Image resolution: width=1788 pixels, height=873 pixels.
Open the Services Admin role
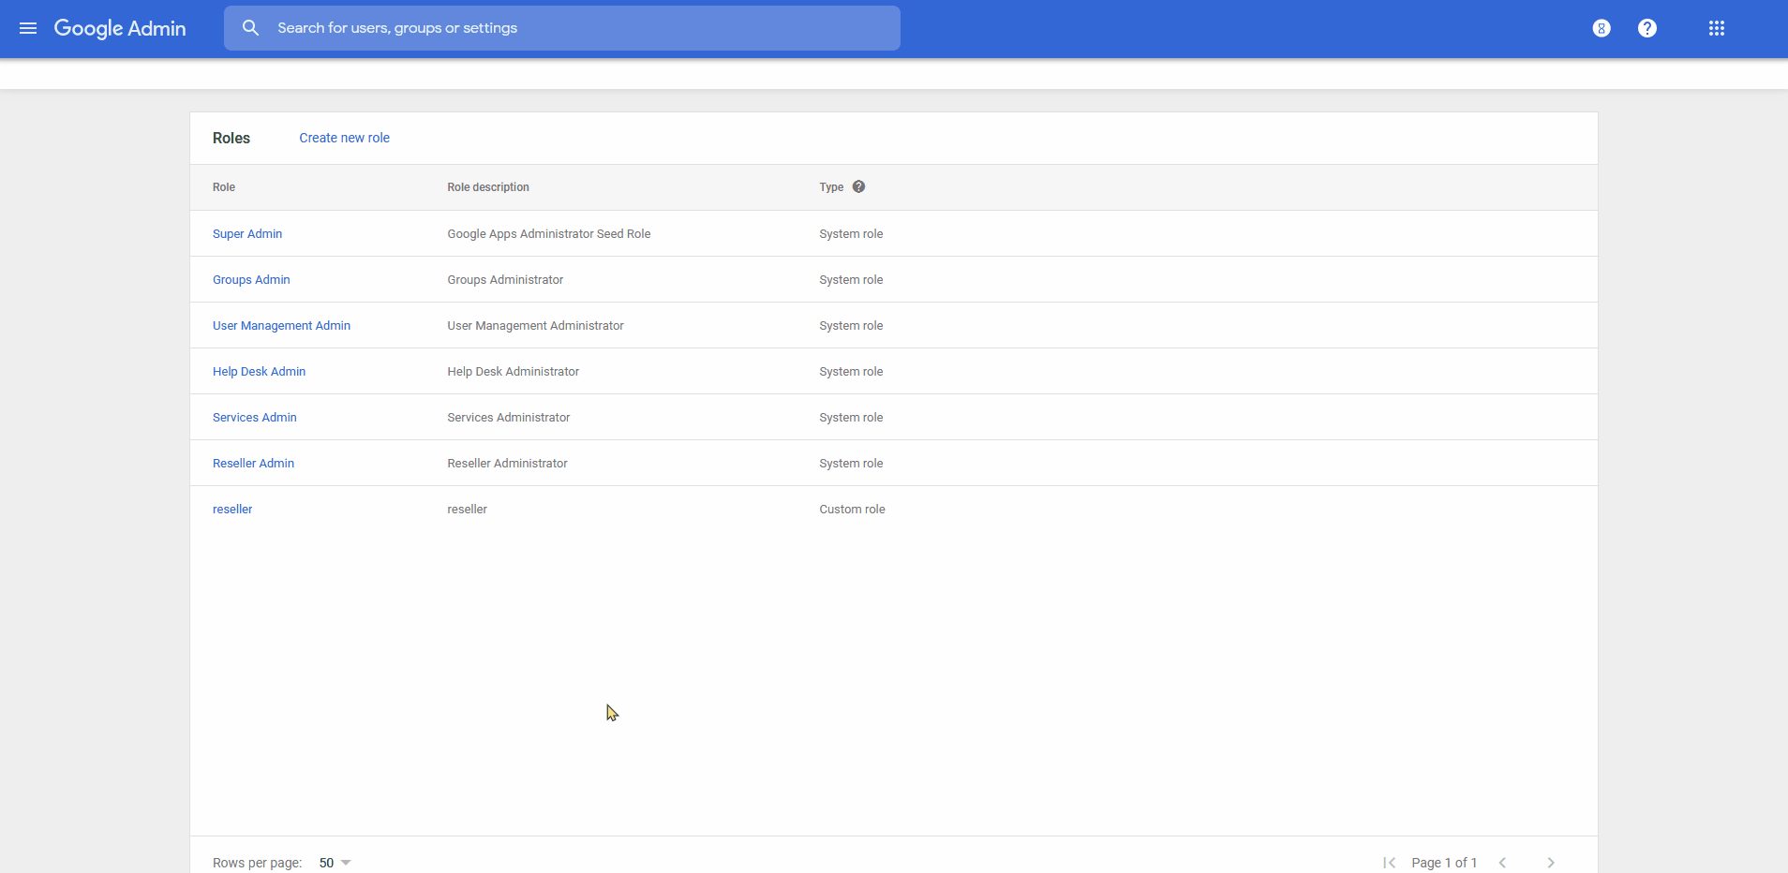pyautogui.click(x=255, y=418)
